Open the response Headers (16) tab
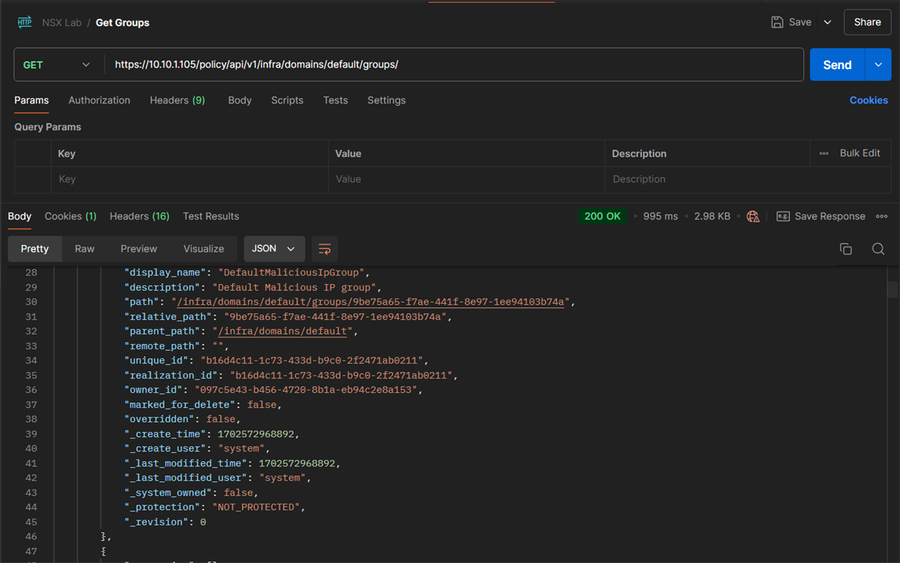This screenshot has height=563, width=900. pyautogui.click(x=139, y=216)
